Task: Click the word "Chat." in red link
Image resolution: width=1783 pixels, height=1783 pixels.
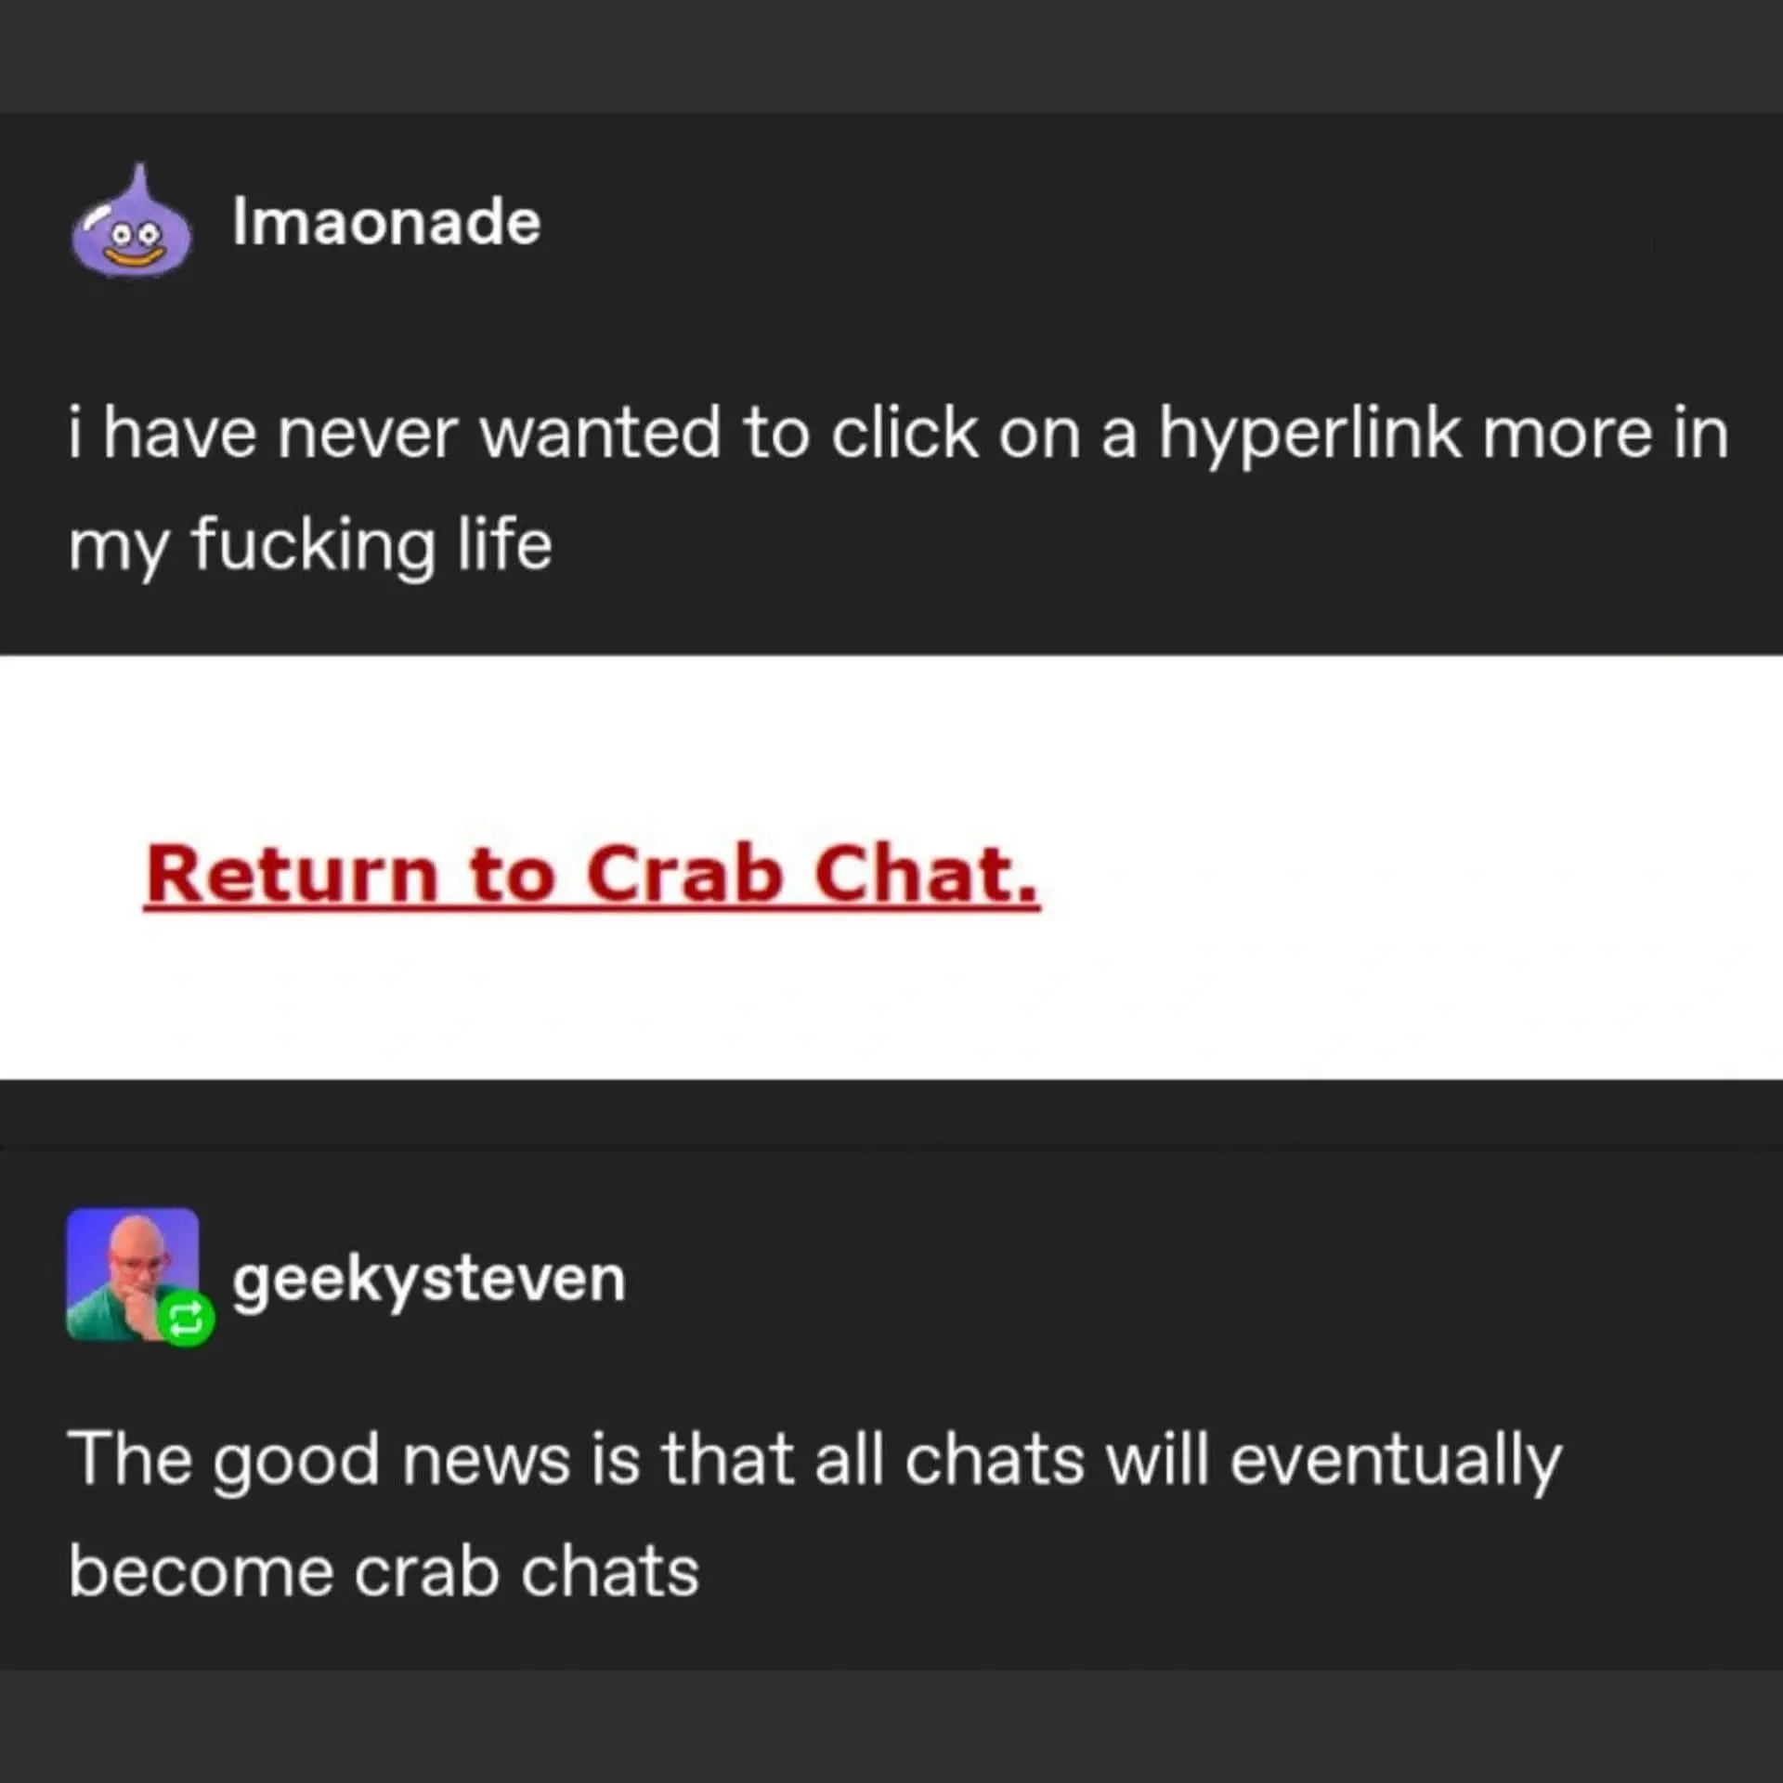Action: coord(925,875)
